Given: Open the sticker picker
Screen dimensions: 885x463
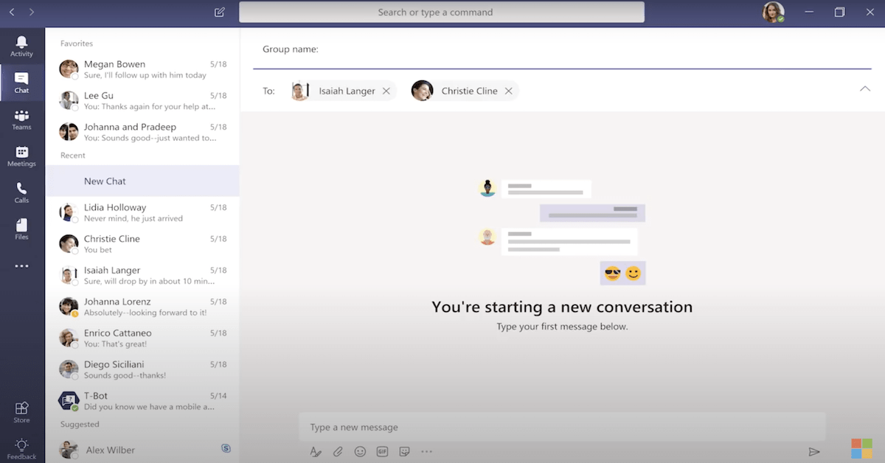Looking at the screenshot, I should coord(404,451).
